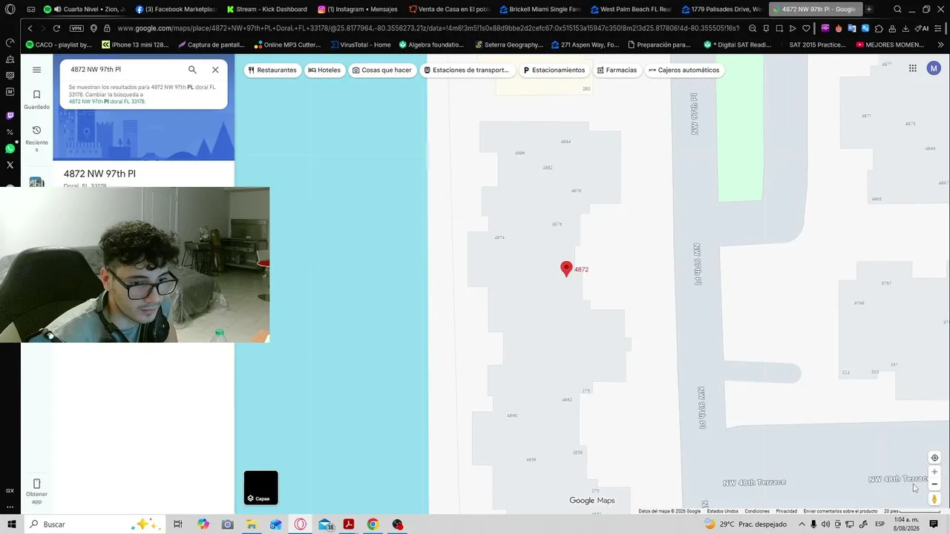Open WhatsApp in Opera sidebar

click(x=10, y=149)
